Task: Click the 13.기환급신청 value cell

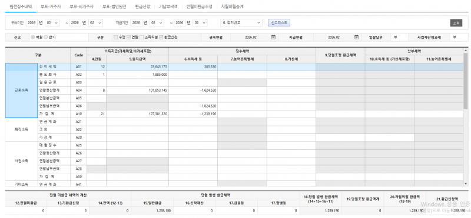Action: tap(68, 211)
